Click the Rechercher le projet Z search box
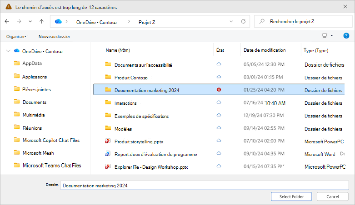The image size is (355, 205). 303,21
